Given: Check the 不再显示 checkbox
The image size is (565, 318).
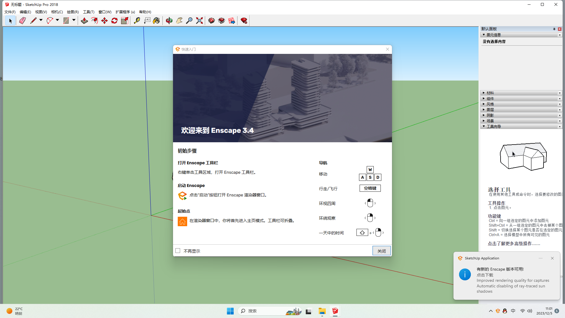Looking at the screenshot, I should (178, 251).
